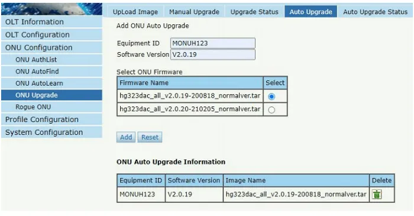Collapse the ONU Configuration section
Screen dimensions: 414x216
pyautogui.click(x=52, y=47)
